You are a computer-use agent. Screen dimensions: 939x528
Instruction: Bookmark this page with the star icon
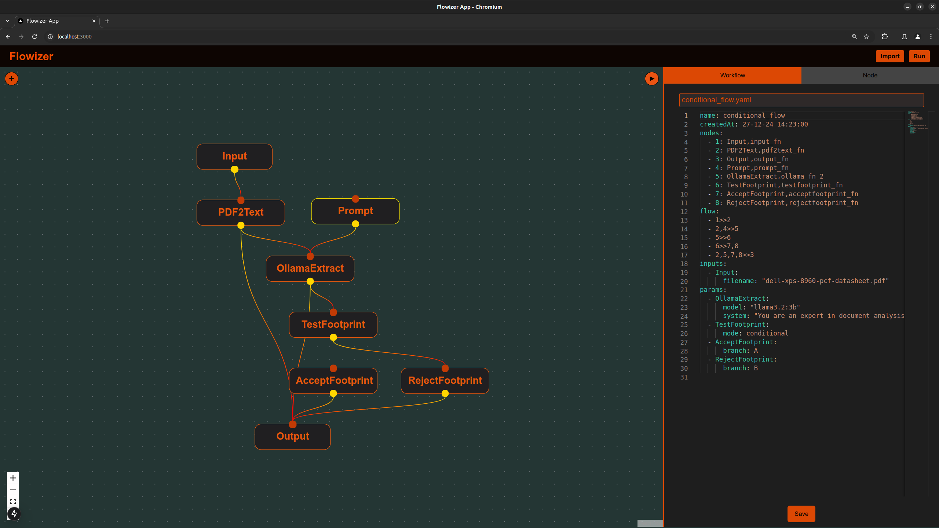pos(866,37)
